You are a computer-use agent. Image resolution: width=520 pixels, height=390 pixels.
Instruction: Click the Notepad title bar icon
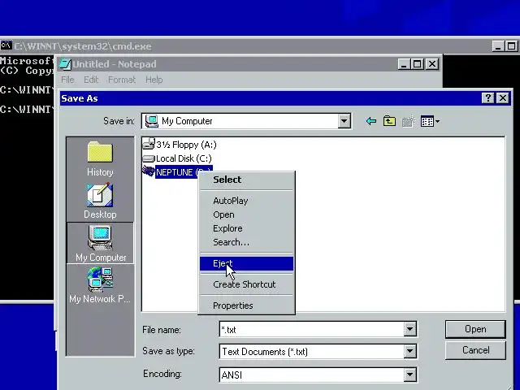tap(65, 64)
